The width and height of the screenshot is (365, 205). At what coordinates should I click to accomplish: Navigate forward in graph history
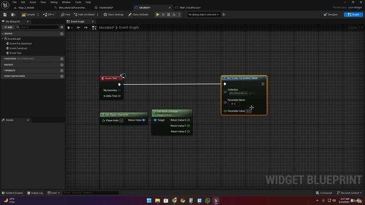click(x=86, y=28)
